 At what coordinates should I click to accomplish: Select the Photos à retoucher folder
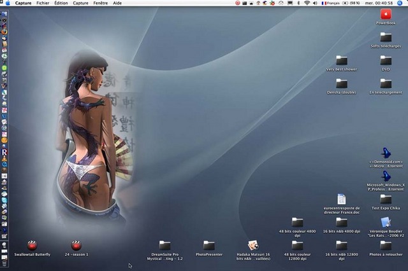pyautogui.click(x=386, y=248)
